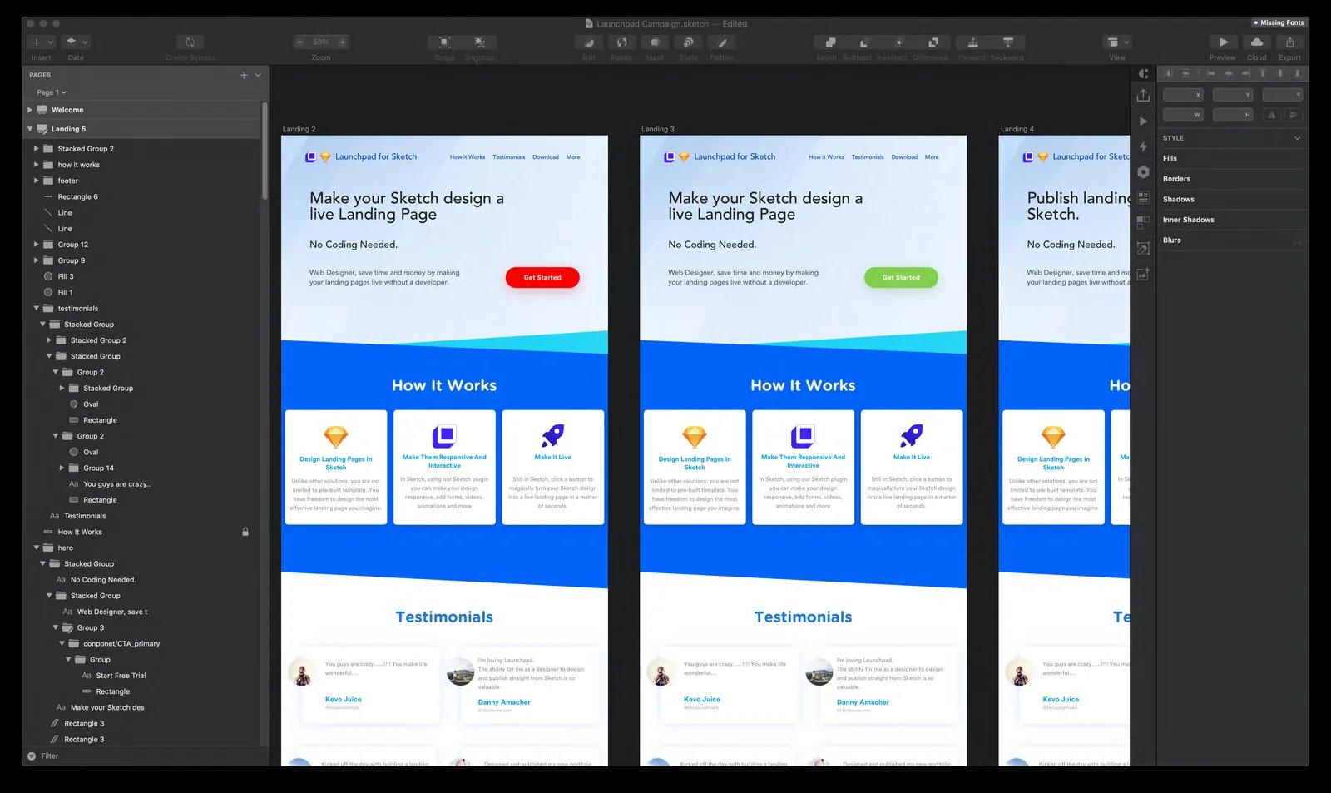Move layer Forward using toolbar icon

(x=972, y=42)
